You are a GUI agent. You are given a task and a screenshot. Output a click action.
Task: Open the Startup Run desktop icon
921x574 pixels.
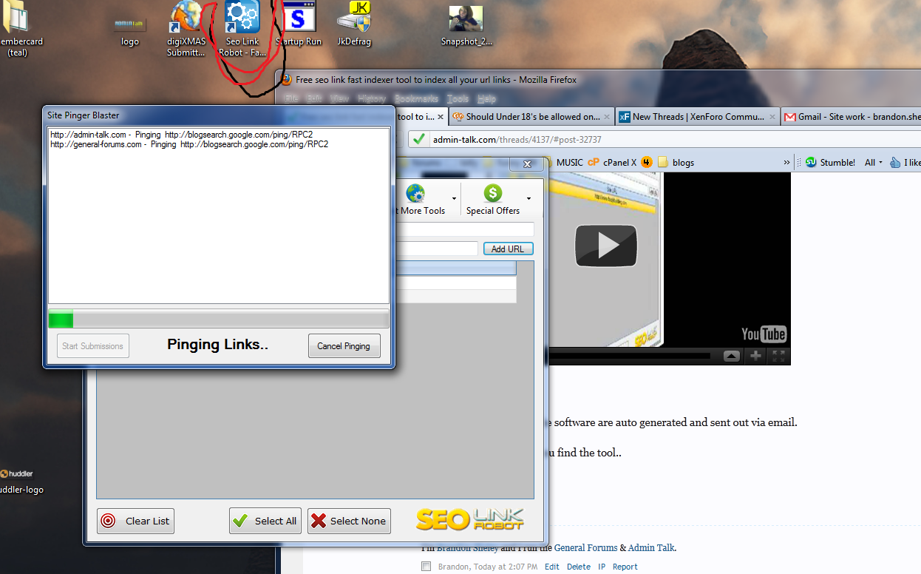coord(299,24)
